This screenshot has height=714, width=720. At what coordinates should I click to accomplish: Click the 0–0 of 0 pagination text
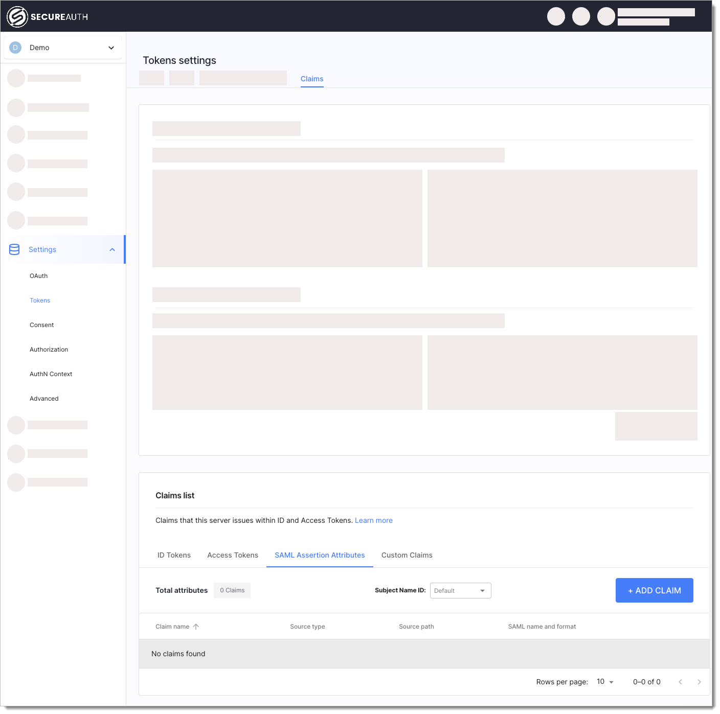pos(647,682)
